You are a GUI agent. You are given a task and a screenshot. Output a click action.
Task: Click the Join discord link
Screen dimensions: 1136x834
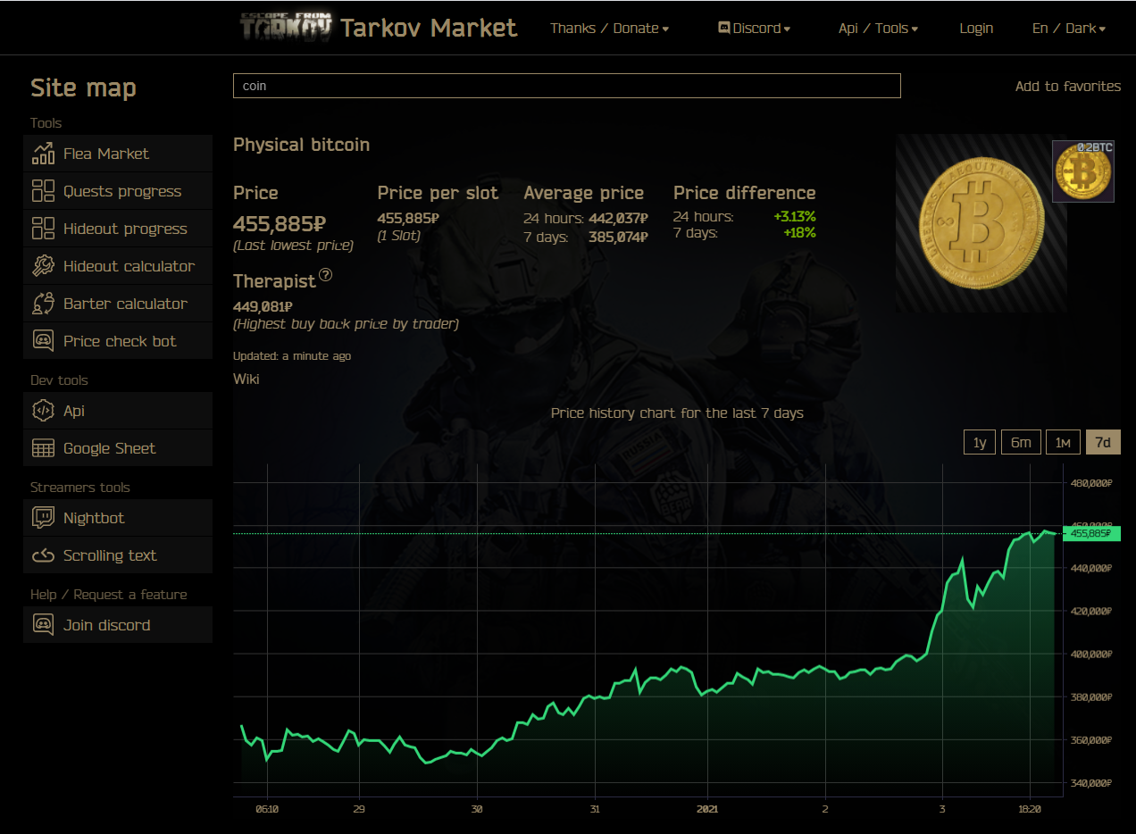pos(118,625)
